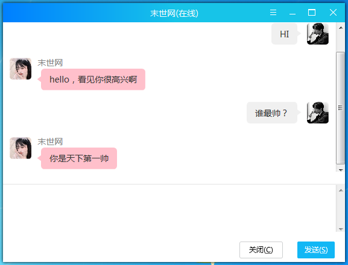Maximize the chat window
Screen dimensions: 348x265
(312, 13)
